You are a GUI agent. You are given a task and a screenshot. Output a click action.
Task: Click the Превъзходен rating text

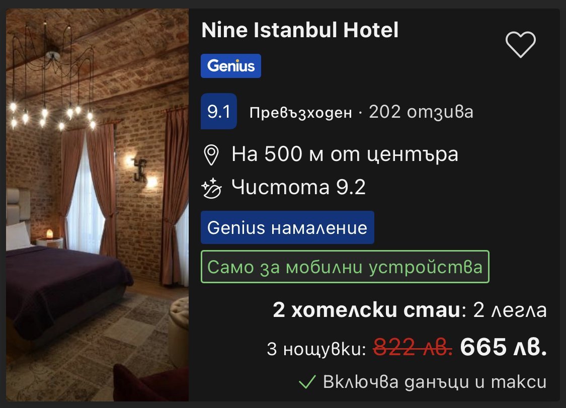pyautogui.click(x=301, y=113)
